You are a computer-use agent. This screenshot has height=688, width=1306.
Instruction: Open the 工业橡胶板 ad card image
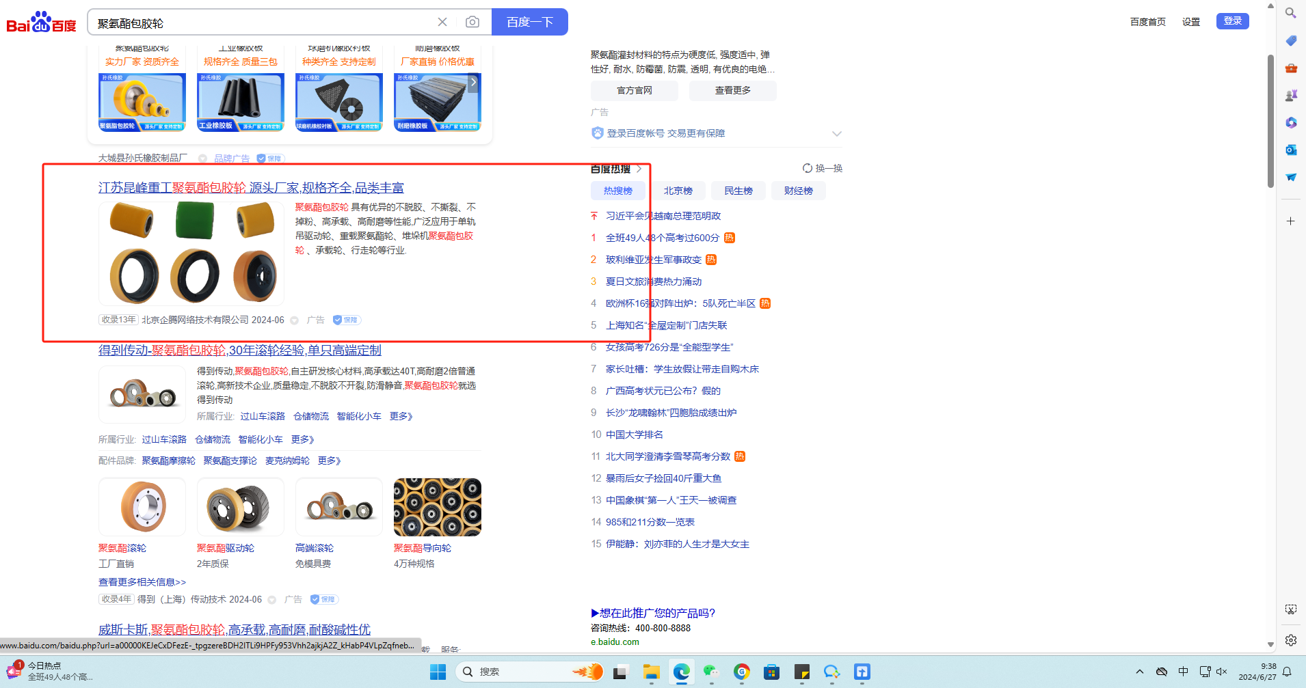(241, 102)
